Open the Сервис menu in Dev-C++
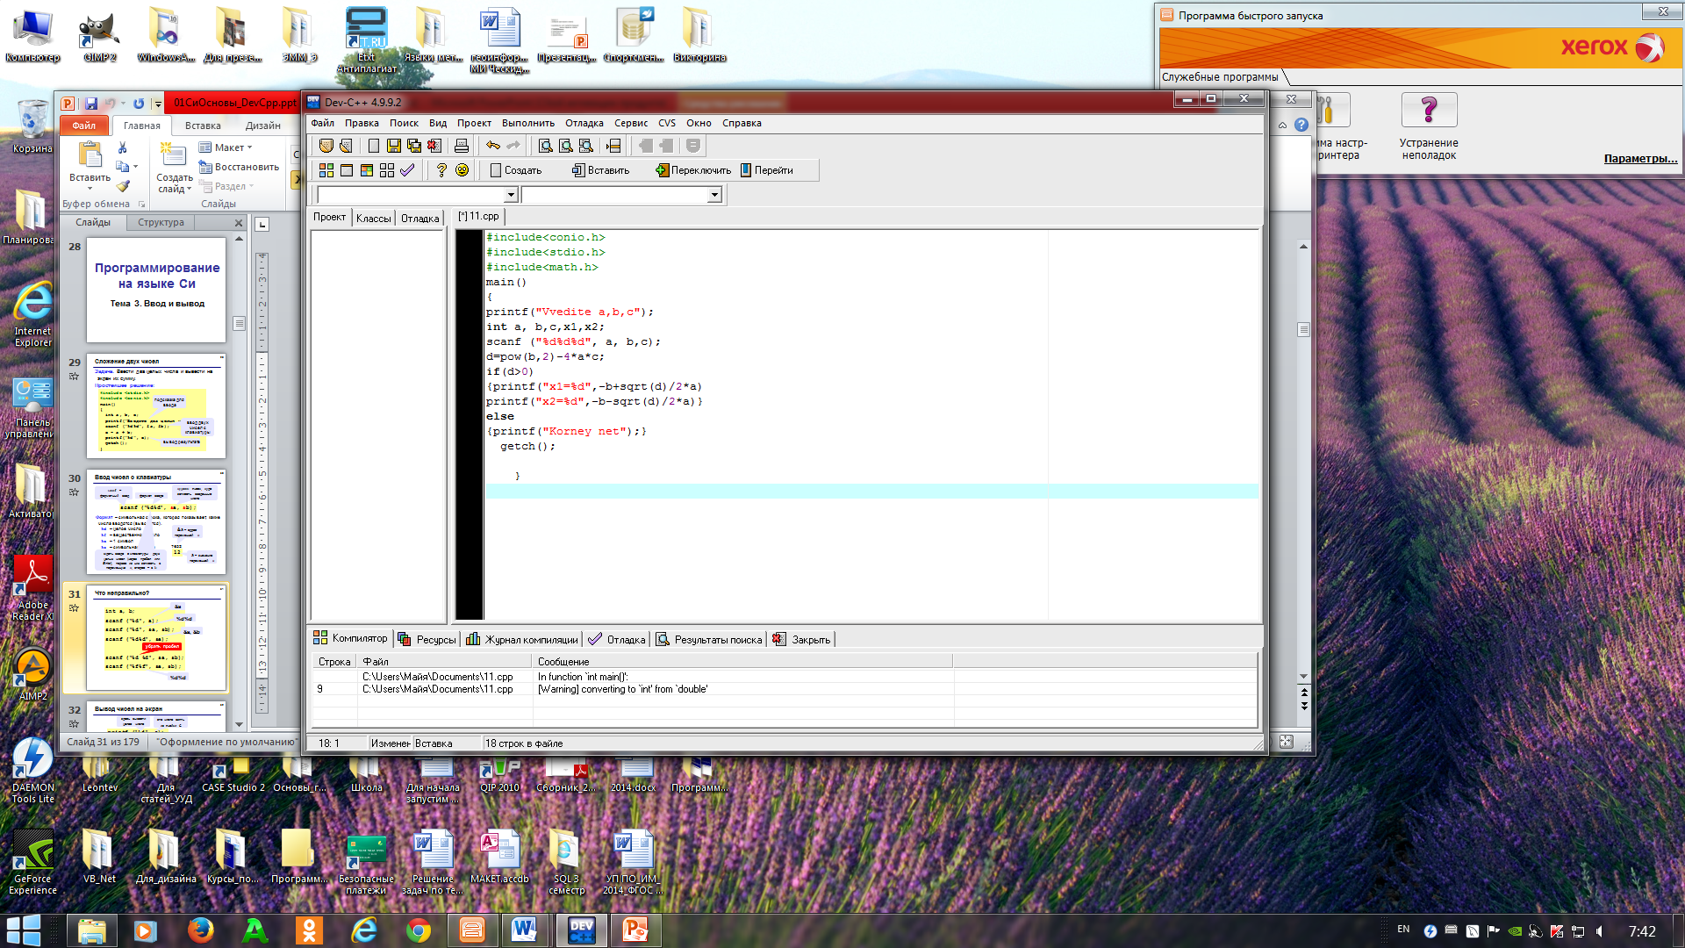 pos(630,123)
